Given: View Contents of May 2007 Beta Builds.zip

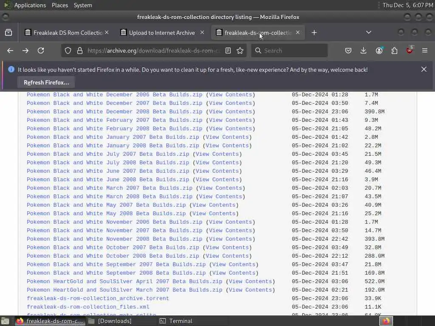Looking at the screenshot, I should pyautogui.click(x=214, y=205).
